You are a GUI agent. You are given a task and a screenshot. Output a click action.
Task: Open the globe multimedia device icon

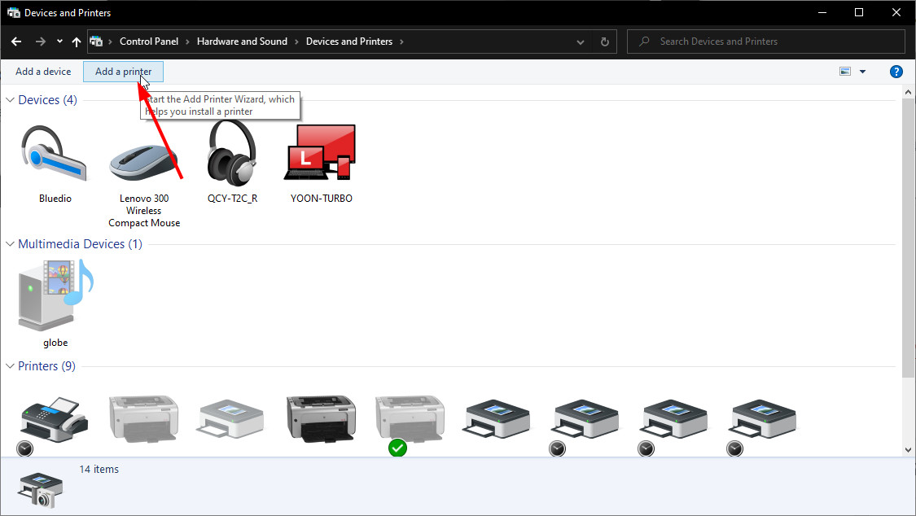click(x=55, y=295)
